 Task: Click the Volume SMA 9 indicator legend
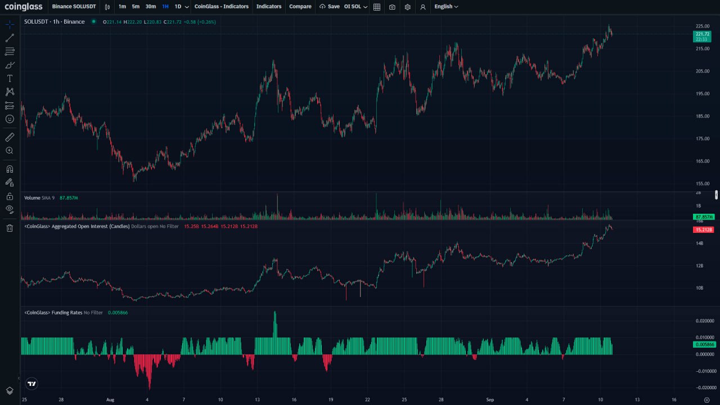(x=39, y=198)
